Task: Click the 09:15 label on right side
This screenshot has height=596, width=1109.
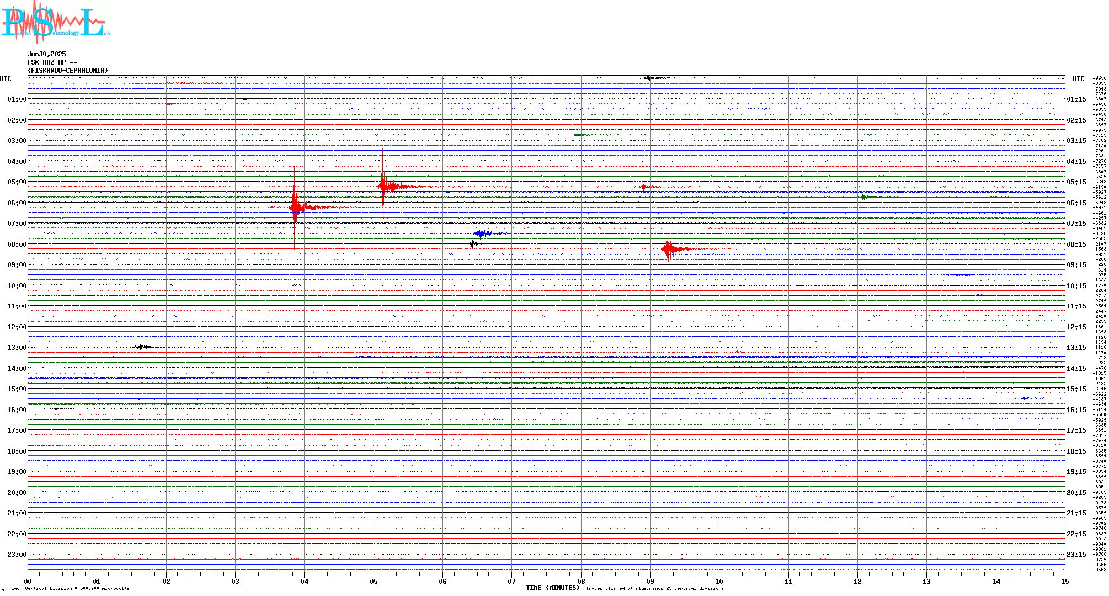Action: pyautogui.click(x=1076, y=265)
